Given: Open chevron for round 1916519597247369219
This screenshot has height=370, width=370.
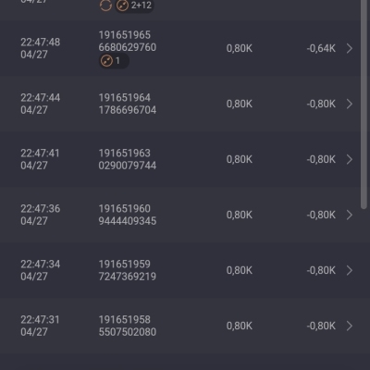Looking at the screenshot, I should (350, 270).
